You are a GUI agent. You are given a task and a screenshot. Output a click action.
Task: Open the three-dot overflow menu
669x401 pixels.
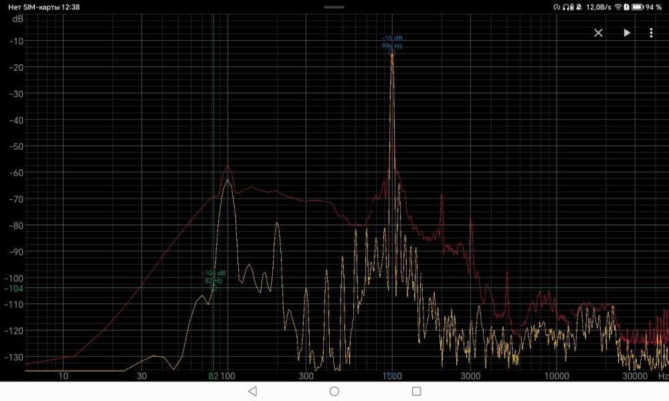tap(651, 33)
